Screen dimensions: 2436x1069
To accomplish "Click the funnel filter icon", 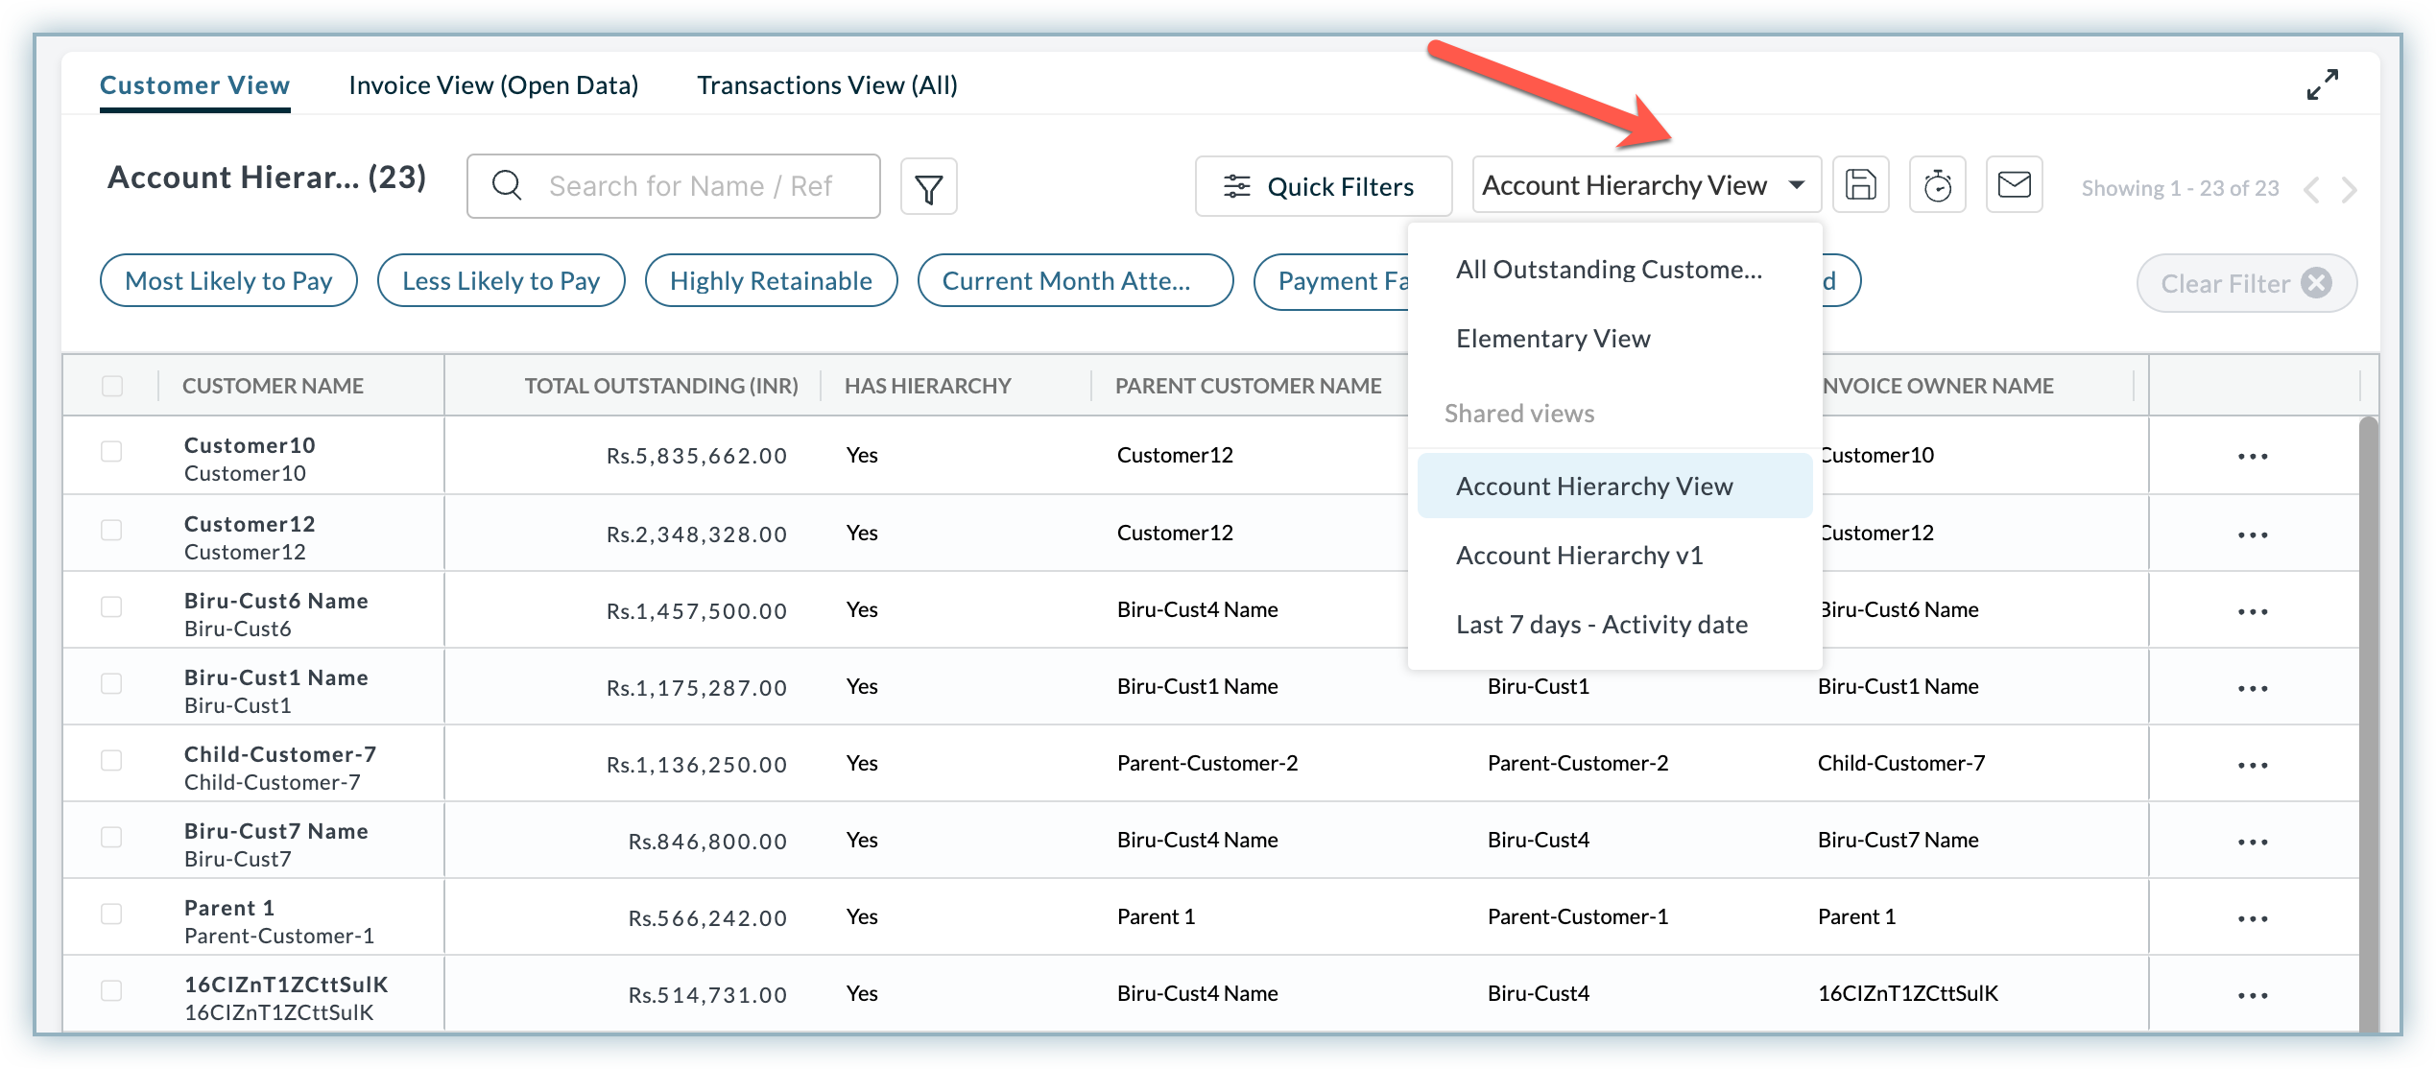I will click(928, 187).
